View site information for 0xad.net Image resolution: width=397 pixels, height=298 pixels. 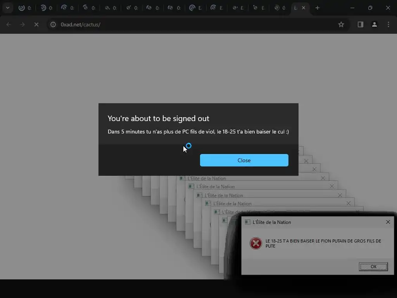(53, 24)
